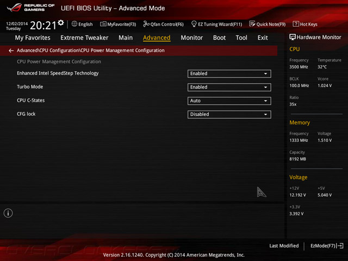Open Hot Keys question mark icon
The width and height of the screenshot is (348, 261).
(x=296, y=24)
